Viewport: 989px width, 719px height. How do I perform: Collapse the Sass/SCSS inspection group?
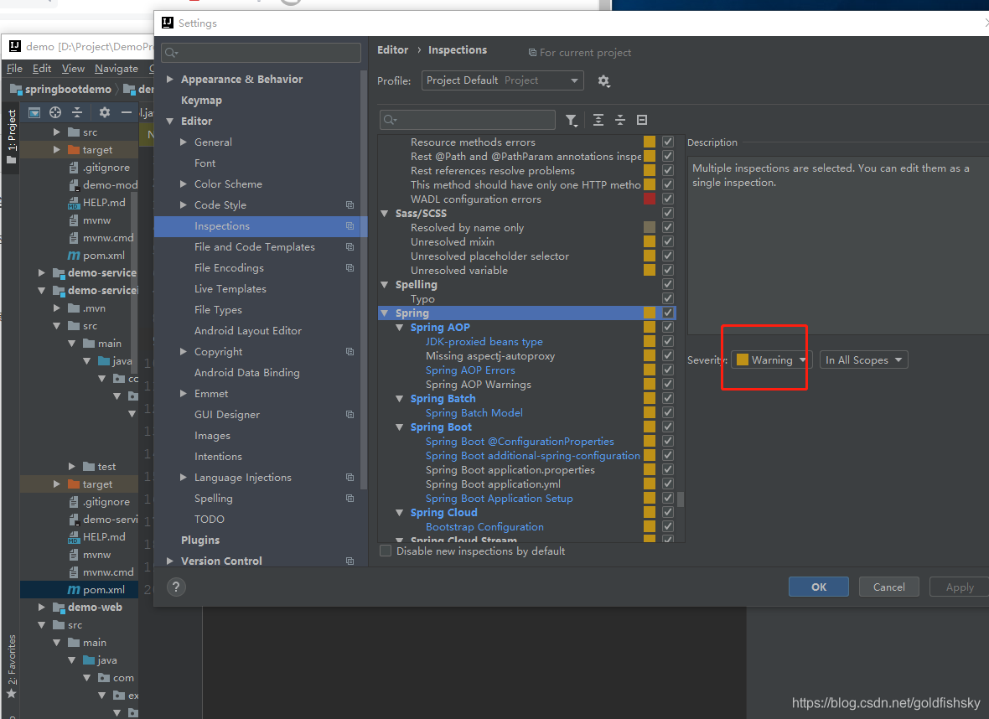click(x=384, y=213)
